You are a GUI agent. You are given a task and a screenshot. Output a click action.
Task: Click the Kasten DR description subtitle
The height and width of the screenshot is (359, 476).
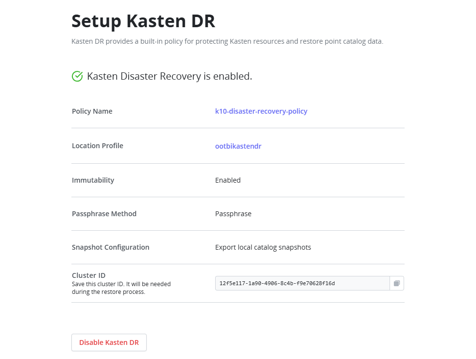227,41
